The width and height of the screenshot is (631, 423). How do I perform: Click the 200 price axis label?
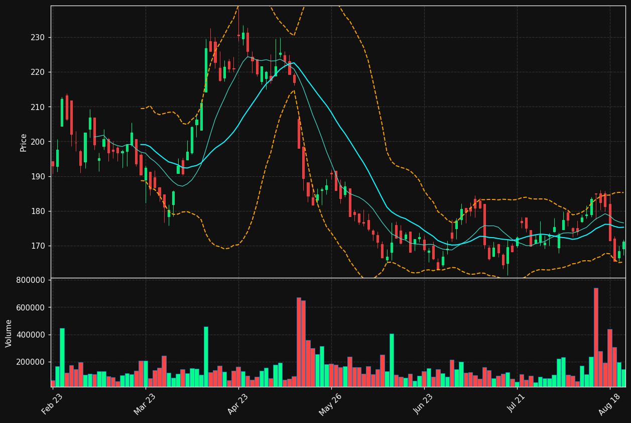(x=38, y=142)
